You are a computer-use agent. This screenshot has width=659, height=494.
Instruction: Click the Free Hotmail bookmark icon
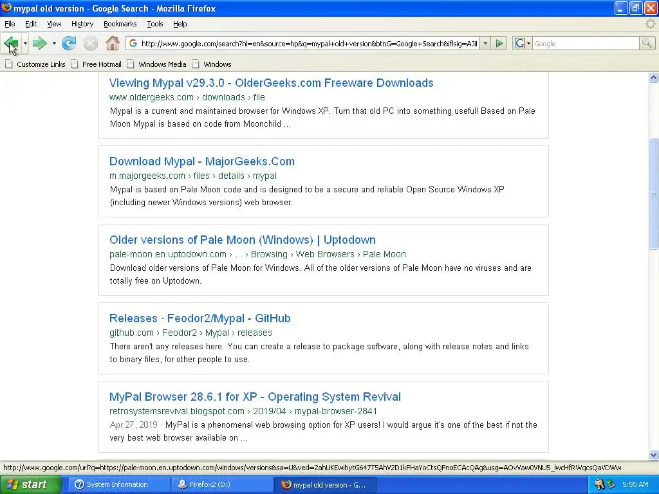click(x=75, y=64)
